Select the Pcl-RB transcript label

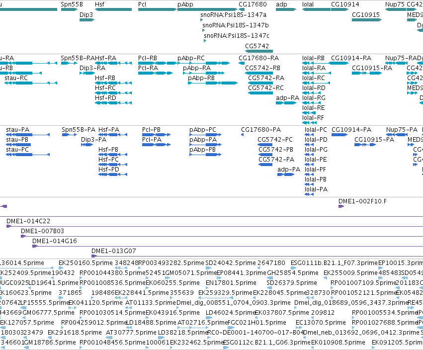[148, 58]
